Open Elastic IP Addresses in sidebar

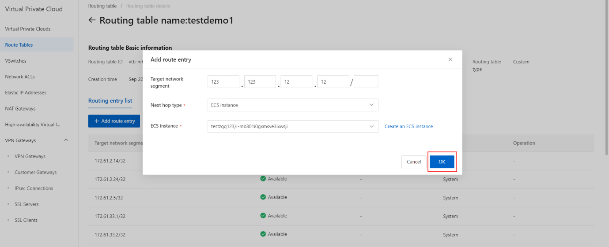pyautogui.click(x=26, y=93)
